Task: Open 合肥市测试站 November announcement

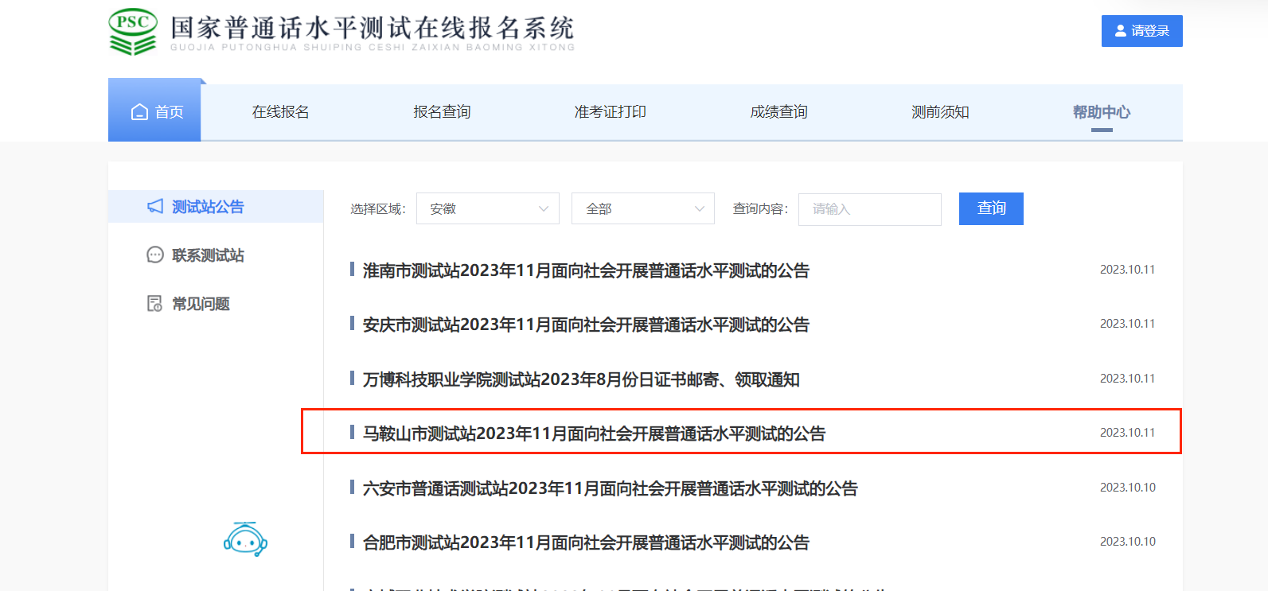Action: click(586, 542)
